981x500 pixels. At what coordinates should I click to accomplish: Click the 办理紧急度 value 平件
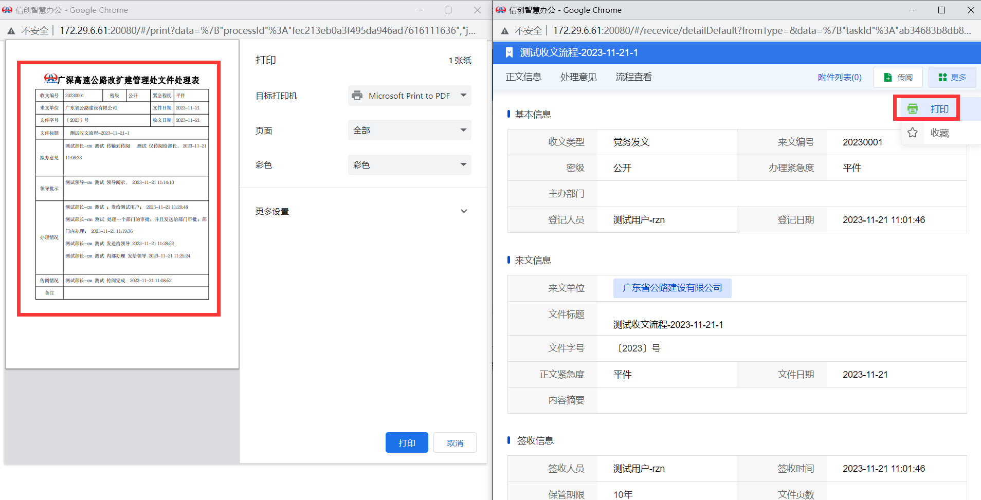click(852, 168)
